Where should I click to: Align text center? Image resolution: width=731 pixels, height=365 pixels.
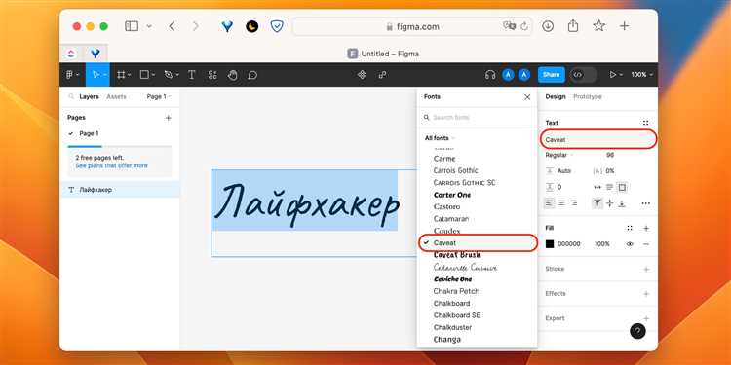point(561,203)
